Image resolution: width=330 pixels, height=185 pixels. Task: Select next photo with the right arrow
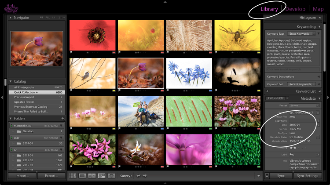pos(145,176)
